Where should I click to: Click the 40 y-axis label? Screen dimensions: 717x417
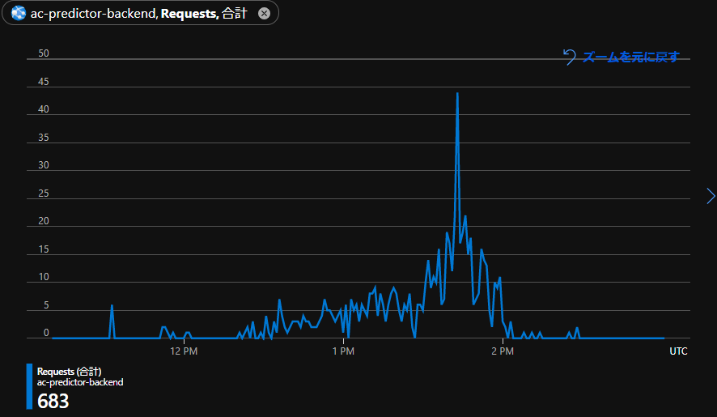coord(44,109)
